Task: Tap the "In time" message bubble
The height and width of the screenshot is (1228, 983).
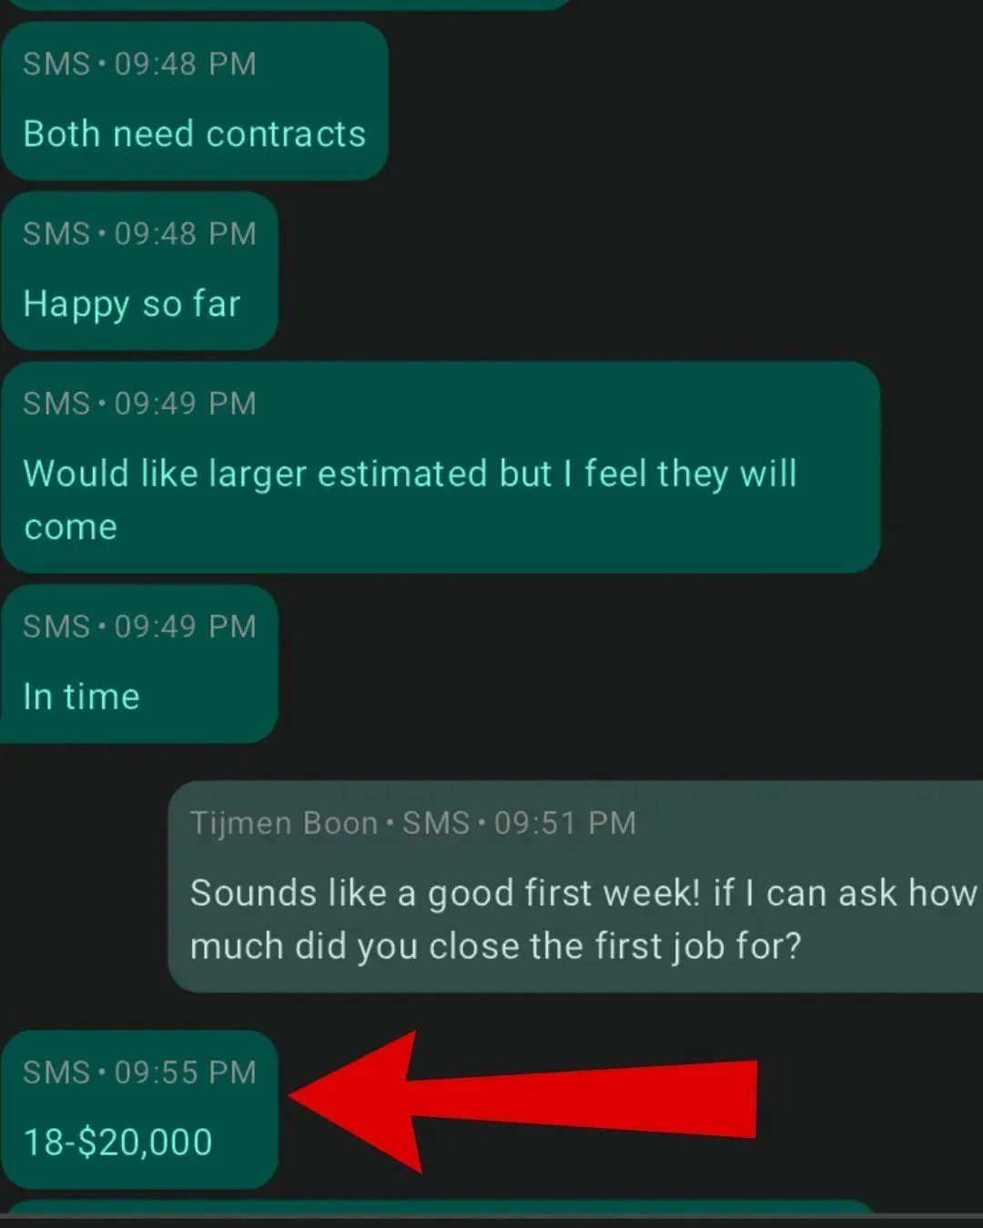Action: (139, 663)
